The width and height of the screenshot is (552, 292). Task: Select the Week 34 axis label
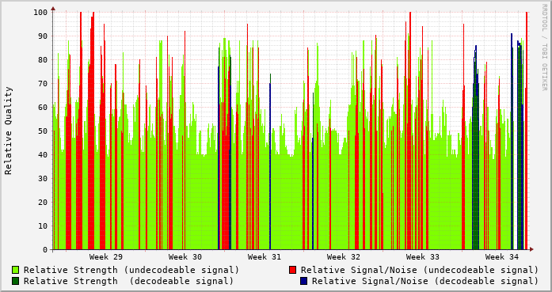pyautogui.click(x=502, y=257)
